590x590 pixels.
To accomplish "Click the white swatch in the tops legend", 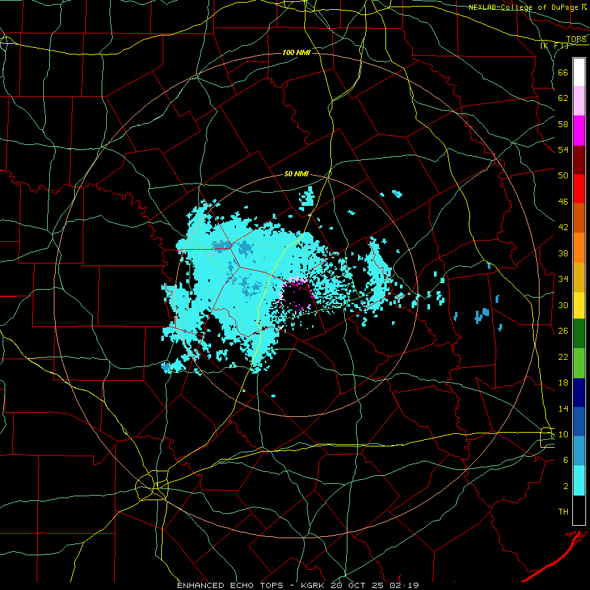I will [x=579, y=72].
